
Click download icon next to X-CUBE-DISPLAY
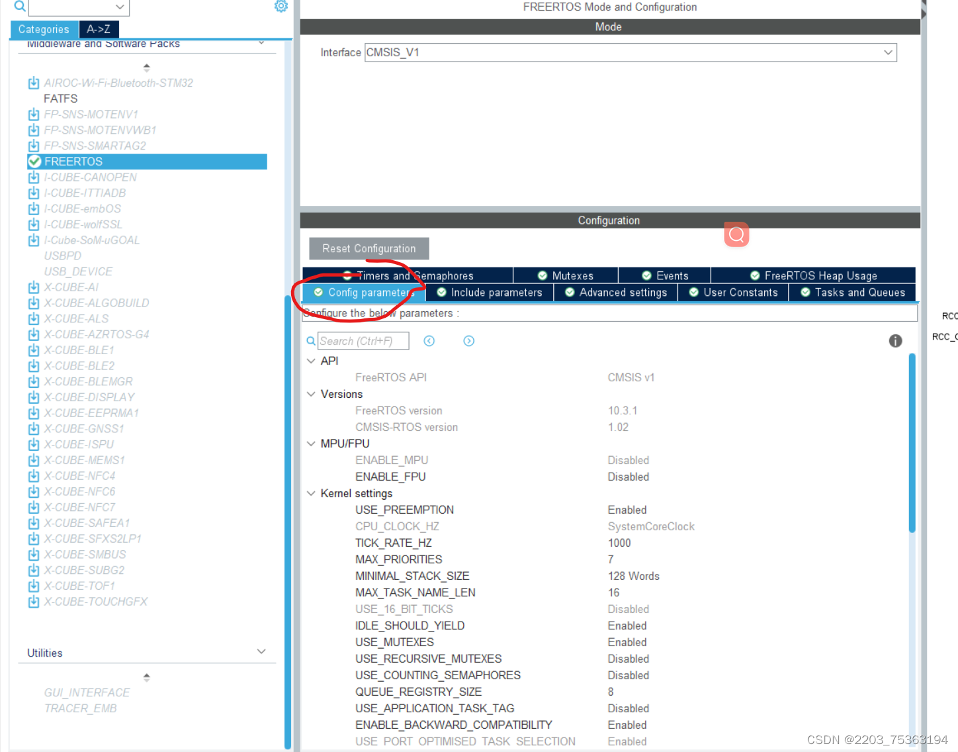tap(34, 397)
